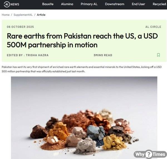The height and width of the screenshot is (159, 167).
Task: Click the AL CIRCLE source label
Action: tap(153, 27)
